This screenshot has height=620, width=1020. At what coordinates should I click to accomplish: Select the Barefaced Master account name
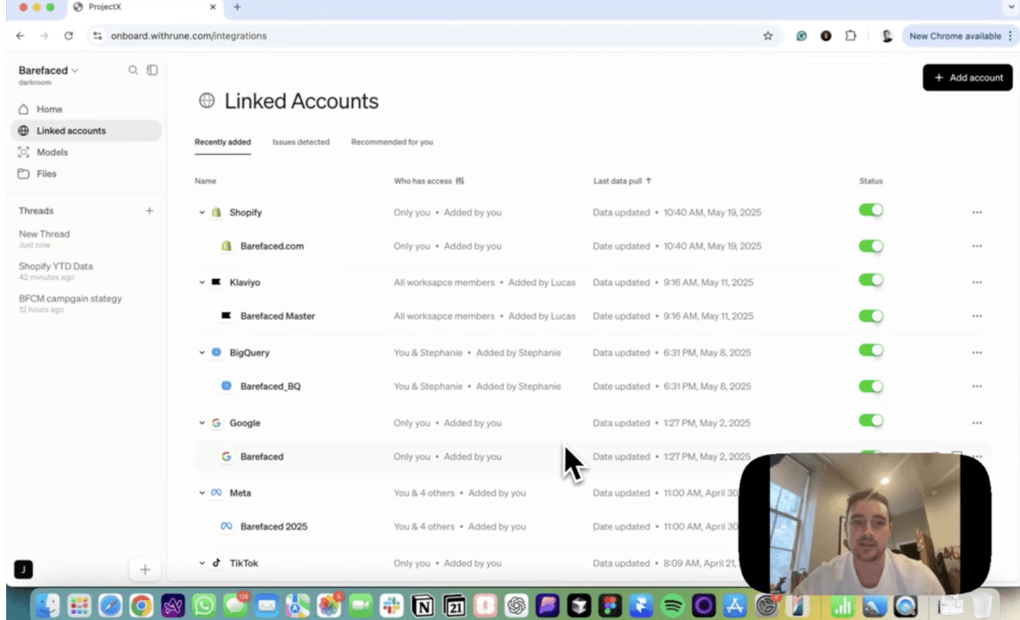click(x=277, y=317)
